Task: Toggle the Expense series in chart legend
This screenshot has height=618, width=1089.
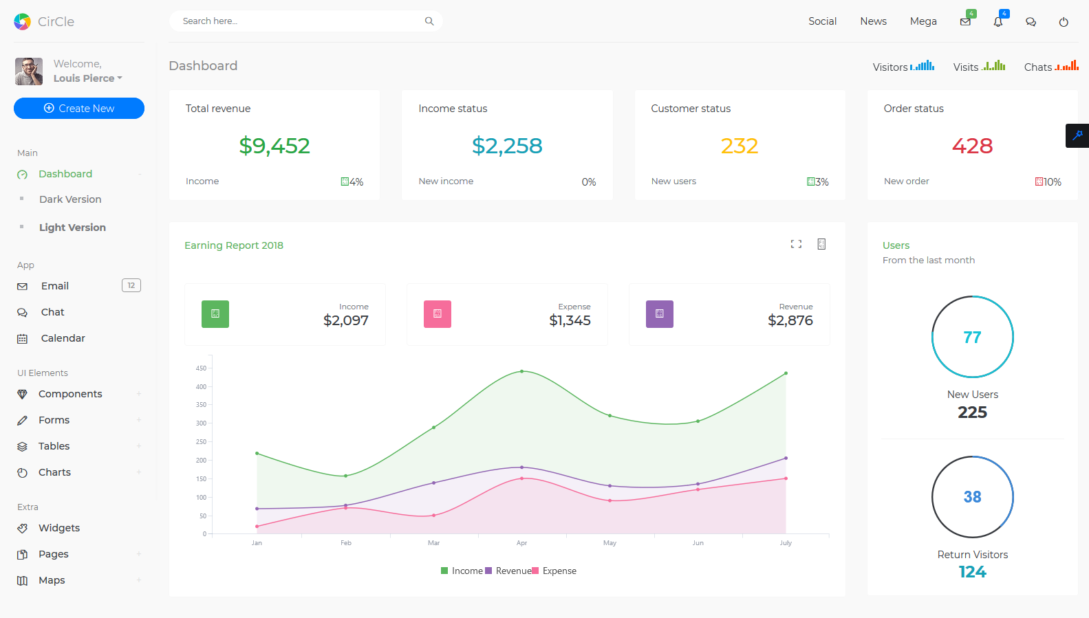Action: 554,571
